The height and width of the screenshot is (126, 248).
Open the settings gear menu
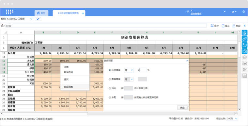pos(234,12)
